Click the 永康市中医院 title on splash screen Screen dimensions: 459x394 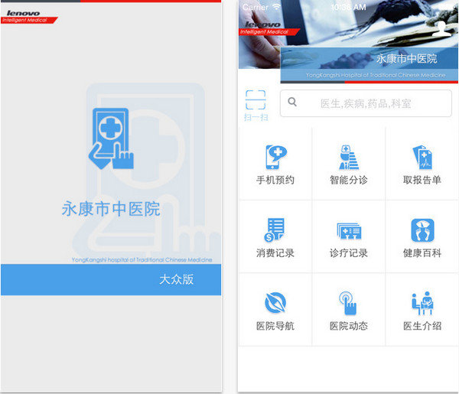[111, 209]
